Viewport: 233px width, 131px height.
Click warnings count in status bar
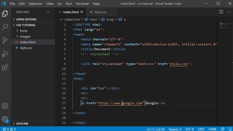pos(13,129)
